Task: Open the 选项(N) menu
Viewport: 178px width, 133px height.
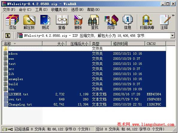Action: coord(77,10)
